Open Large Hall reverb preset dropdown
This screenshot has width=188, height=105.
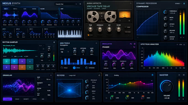coord(74,75)
